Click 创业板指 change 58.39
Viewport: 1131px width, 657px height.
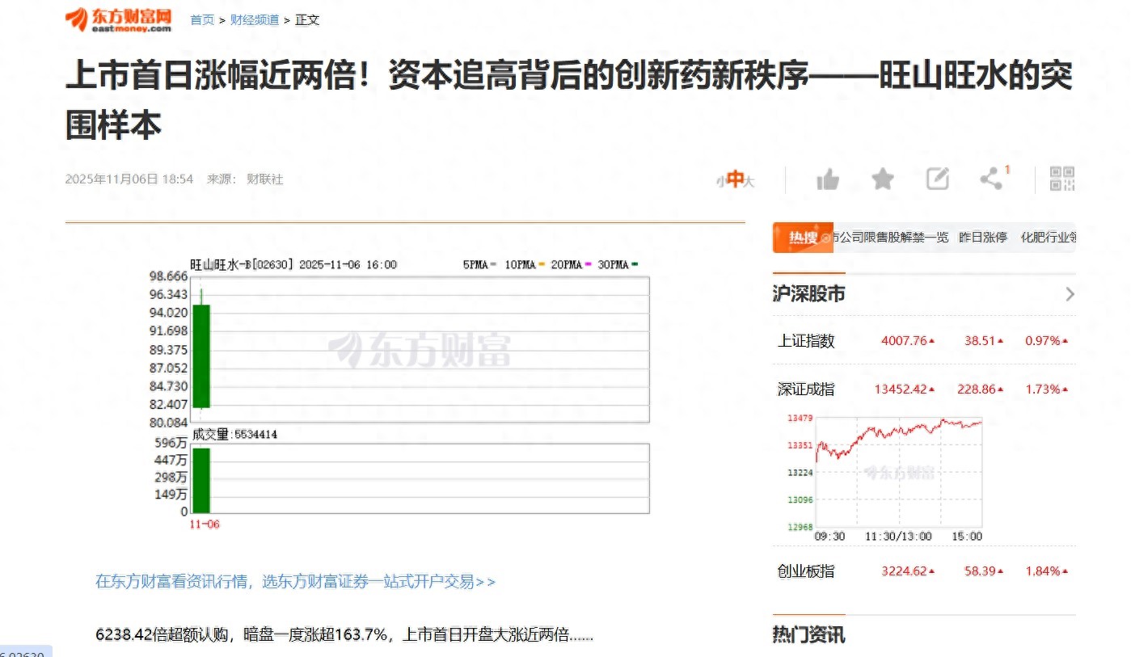point(980,571)
